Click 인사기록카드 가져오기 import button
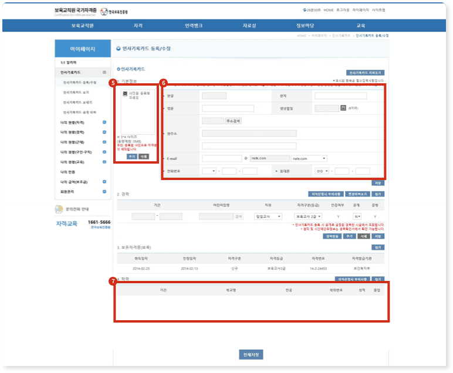 point(366,72)
